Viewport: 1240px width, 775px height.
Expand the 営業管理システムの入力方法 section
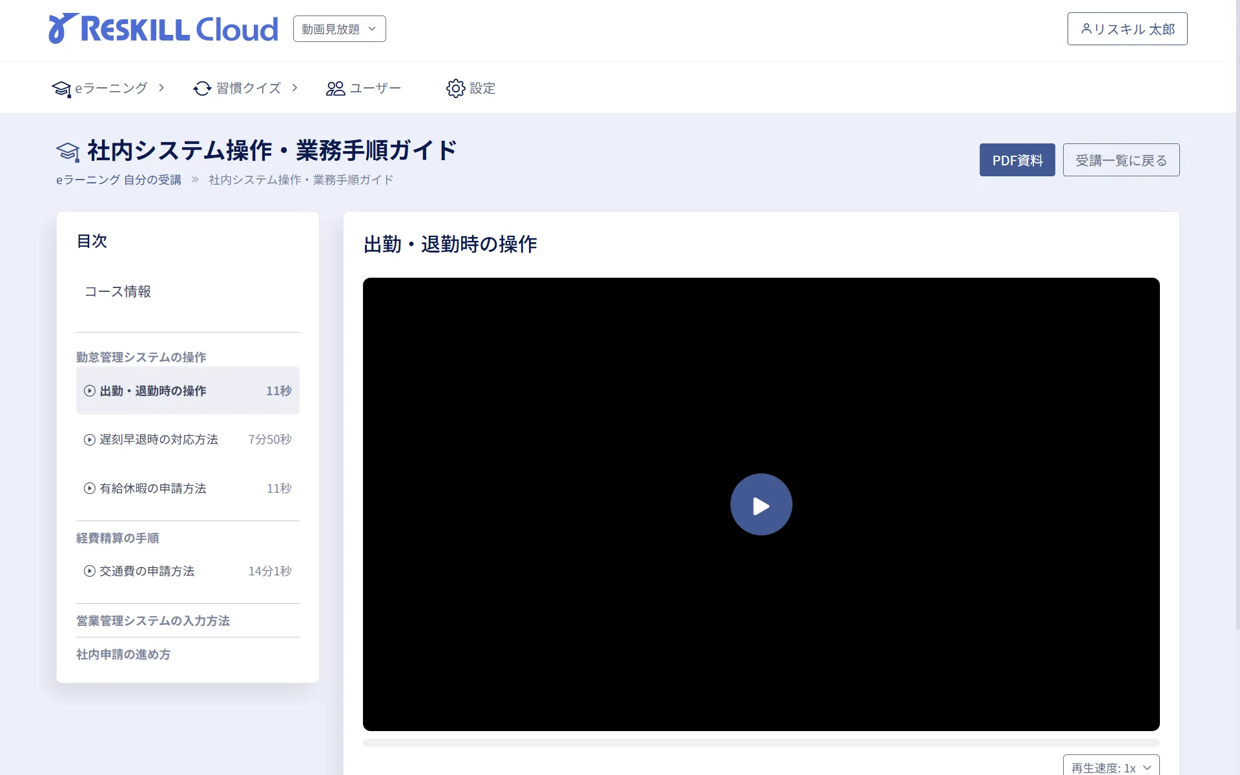pos(153,621)
